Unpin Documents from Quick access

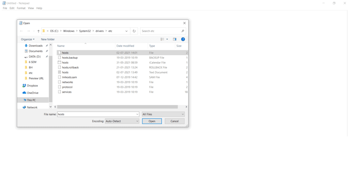click(x=48, y=51)
